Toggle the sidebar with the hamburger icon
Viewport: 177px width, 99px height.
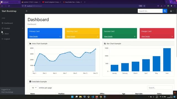pos(27,11)
